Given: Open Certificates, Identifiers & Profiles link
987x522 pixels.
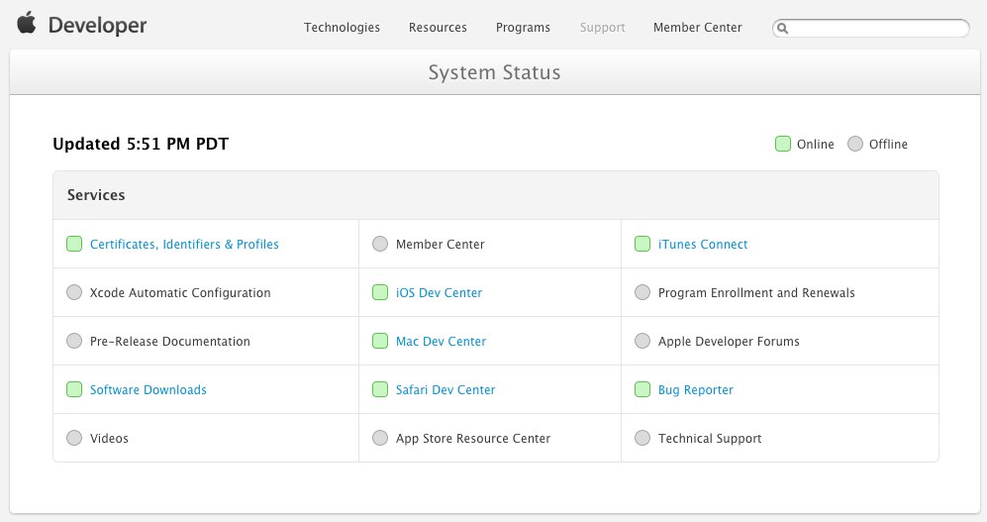Looking at the screenshot, I should click(x=184, y=245).
